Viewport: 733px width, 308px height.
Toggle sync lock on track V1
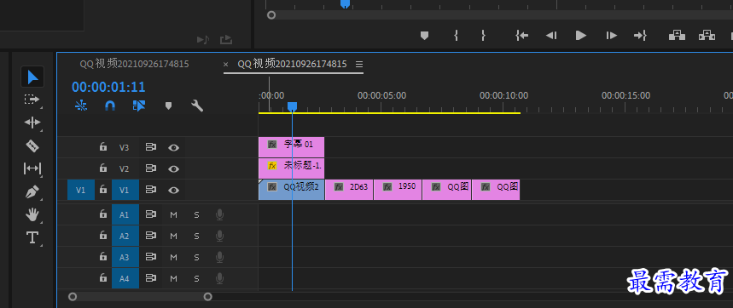[150, 190]
